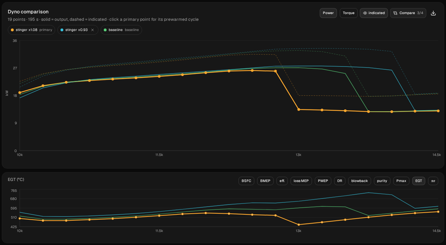Download the dyno comparison data
446x245 pixels.
433,13
